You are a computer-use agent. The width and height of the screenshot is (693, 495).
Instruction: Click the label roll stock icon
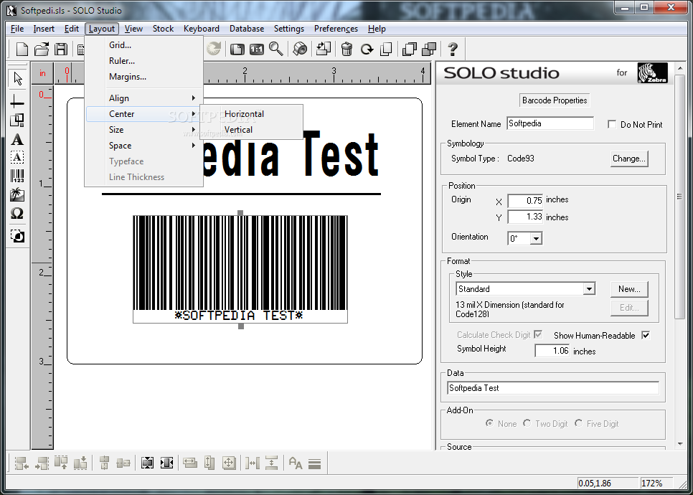300,49
